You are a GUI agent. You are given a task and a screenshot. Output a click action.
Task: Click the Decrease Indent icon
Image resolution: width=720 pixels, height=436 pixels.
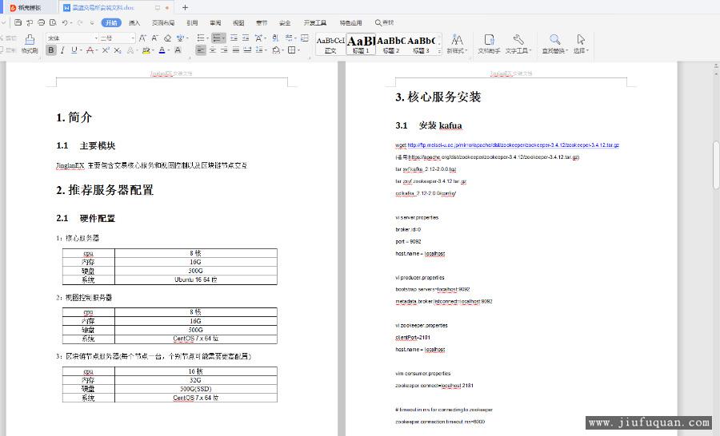point(234,38)
